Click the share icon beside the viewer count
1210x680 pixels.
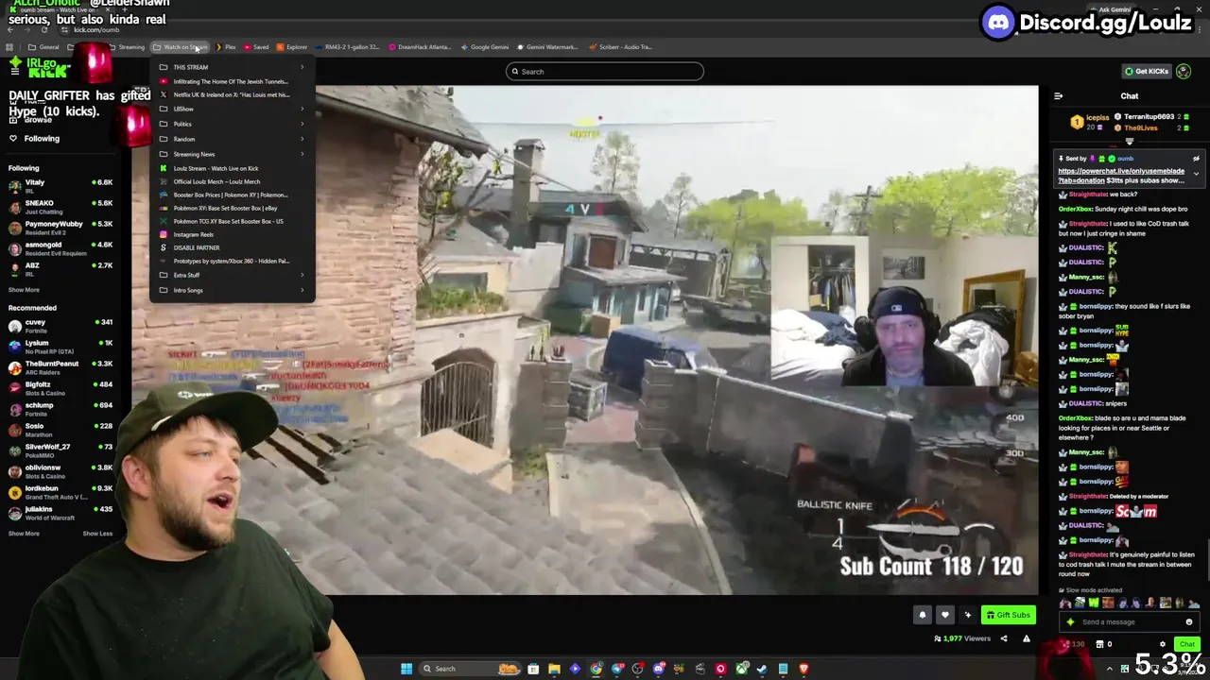point(1004,638)
